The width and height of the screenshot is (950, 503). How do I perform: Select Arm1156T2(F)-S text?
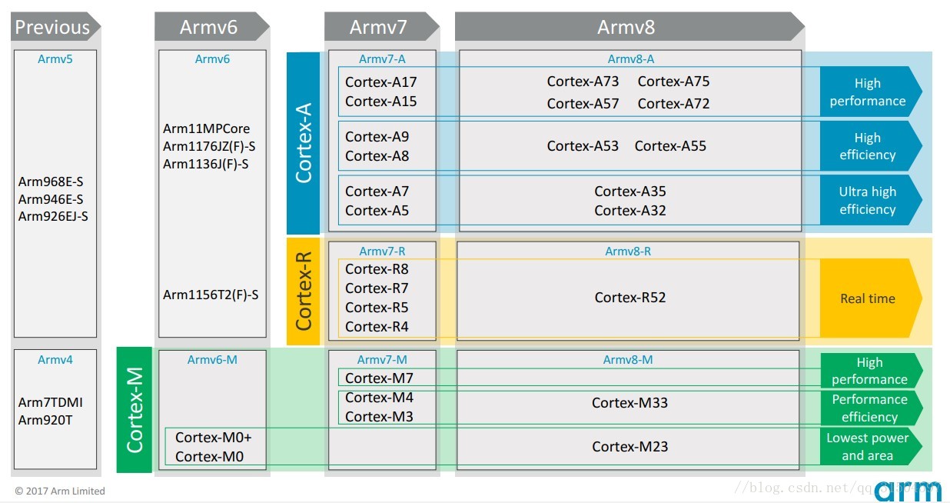coord(211,295)
